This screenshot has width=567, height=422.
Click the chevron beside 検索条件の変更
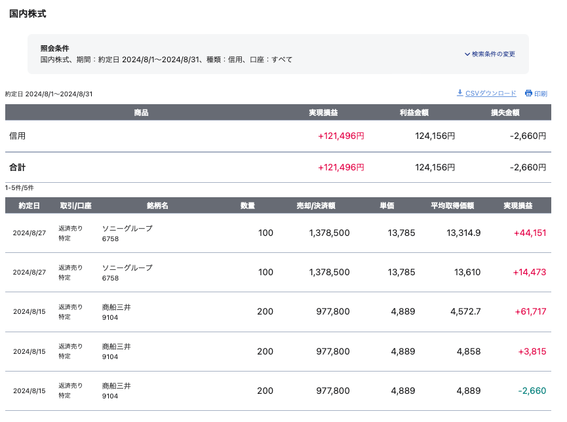[x=467, y=54]
